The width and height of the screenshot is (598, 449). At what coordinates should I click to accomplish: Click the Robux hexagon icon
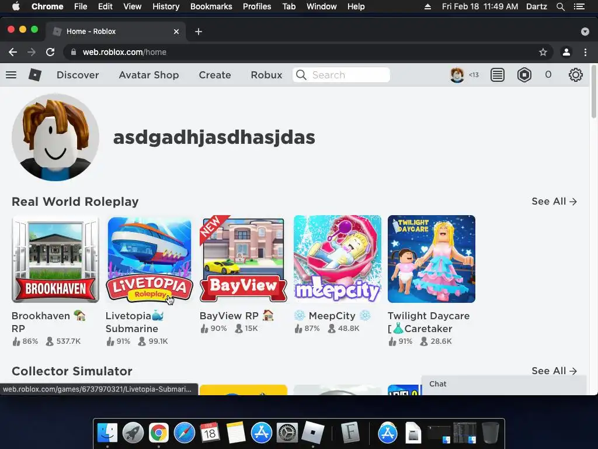(x=524, y=75)
